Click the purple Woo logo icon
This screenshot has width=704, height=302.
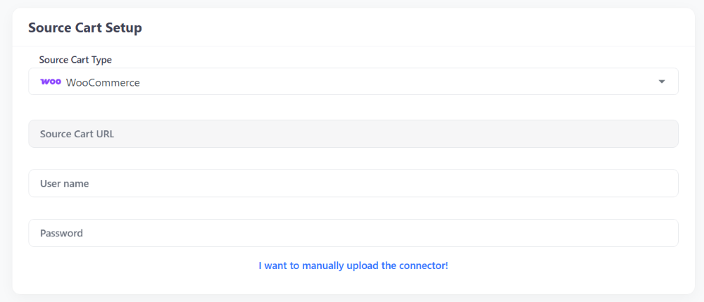pos(51,82)
